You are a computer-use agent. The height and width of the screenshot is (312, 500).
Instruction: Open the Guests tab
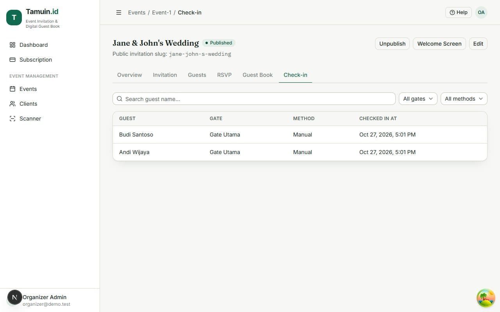point(197,75)
